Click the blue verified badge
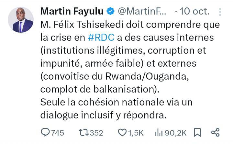This screenshot has height=144, width=233. (110, 12)
